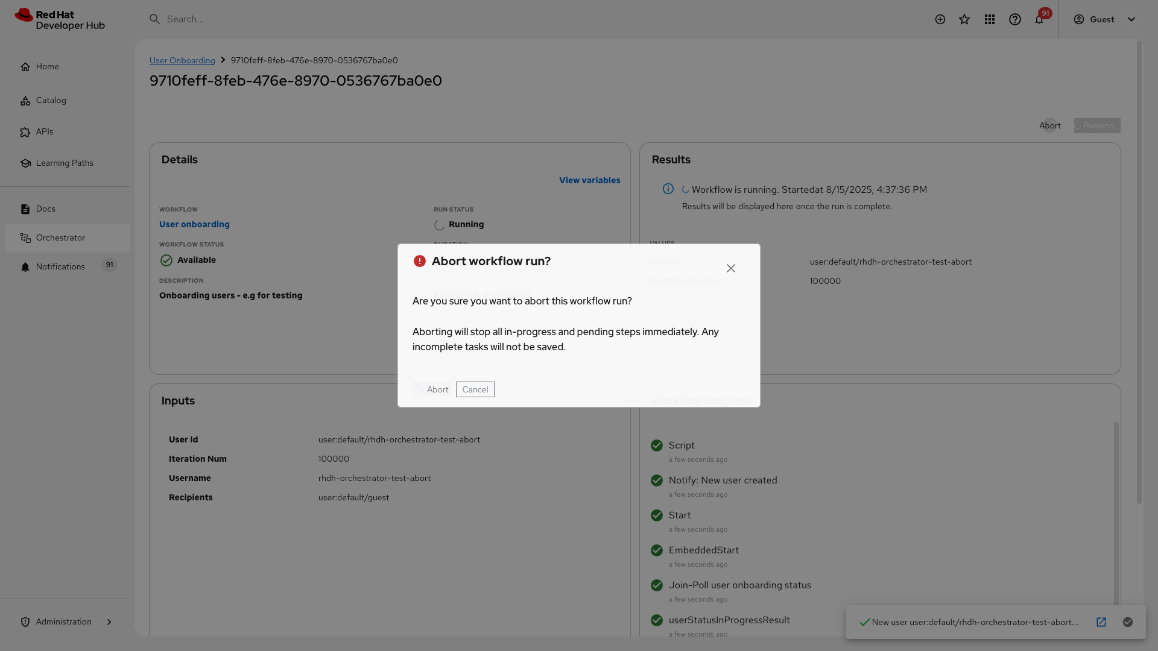Open Learning Paths in the sidebar

click(x=64, y=163)
